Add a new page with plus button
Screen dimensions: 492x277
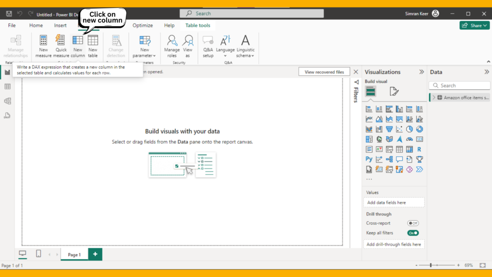pos(95,254)
